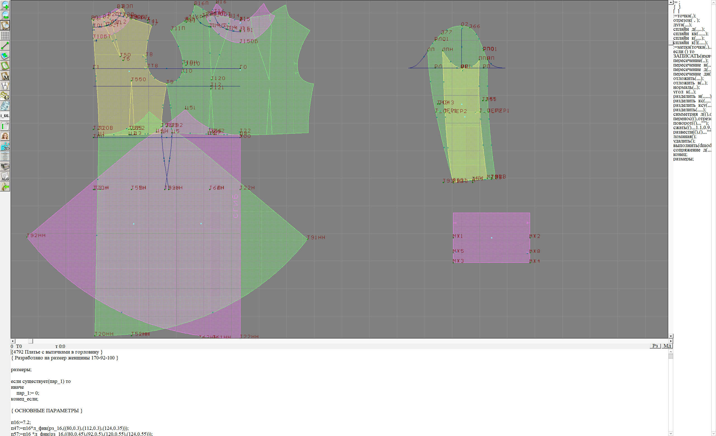The width and height of the screenshot is (716, 436).
Task: Click the zoom out magnifier icon
Action: 5,15
